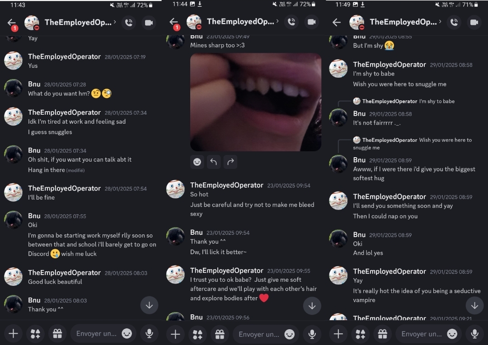Jump to latest messages in middle chat
488x345 pixels.
[312, 306]
